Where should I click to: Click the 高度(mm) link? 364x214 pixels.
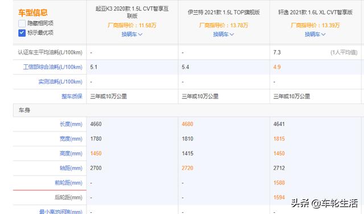point(71,153)
